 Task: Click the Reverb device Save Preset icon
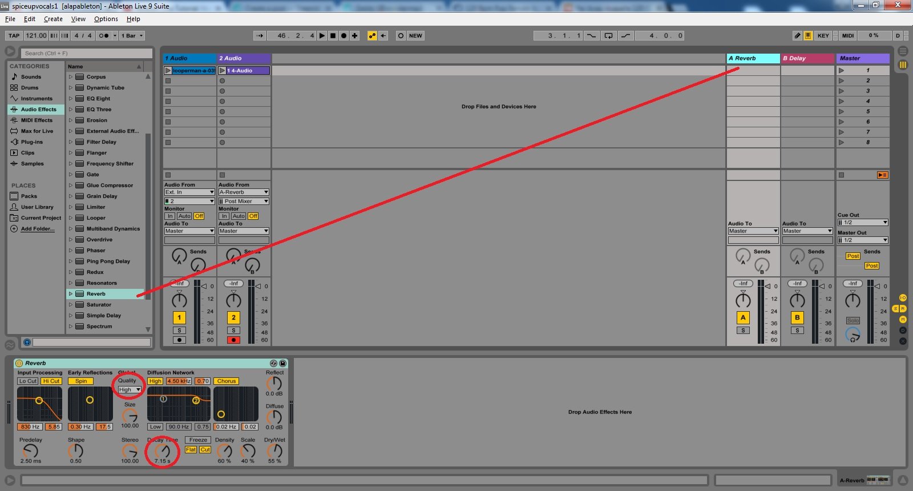[282, 363]
